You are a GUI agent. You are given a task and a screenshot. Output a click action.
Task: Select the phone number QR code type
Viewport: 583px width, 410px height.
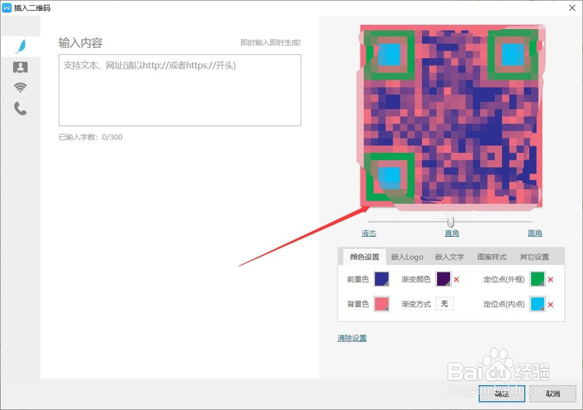(x=20, y=108)
